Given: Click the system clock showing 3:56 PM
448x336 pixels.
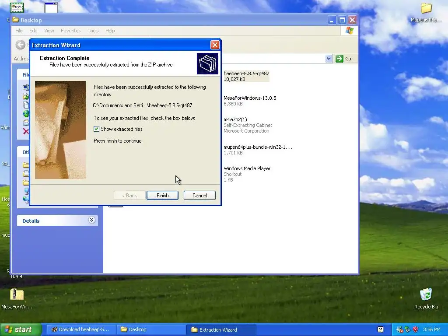Looking at the screenshot, I should pos(432,329).
